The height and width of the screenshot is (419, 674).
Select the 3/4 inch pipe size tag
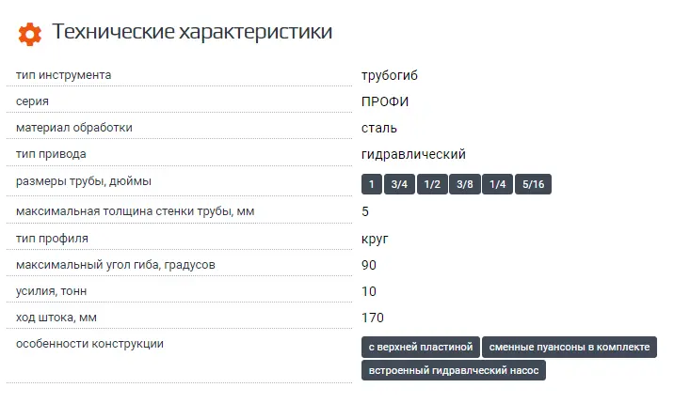click(x=399, y=184)
